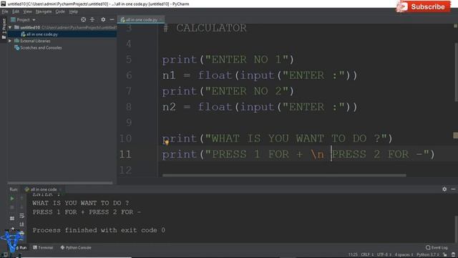Open the Edit menu
This screenshot has height=258, width=458.
tap(16, 11)
